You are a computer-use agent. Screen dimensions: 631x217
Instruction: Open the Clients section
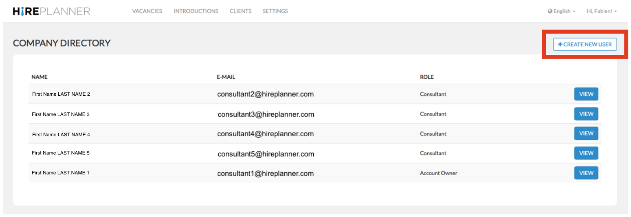tap(240, 11)
